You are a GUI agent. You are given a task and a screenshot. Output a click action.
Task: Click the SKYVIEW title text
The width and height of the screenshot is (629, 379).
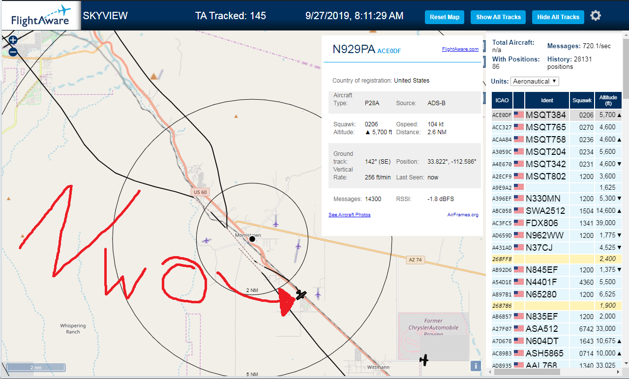tap(105, 16)
